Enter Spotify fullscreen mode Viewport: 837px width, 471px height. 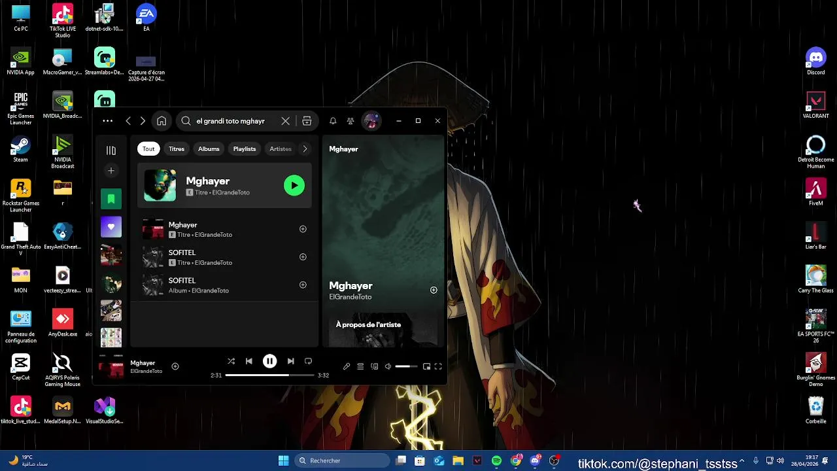click(x=438, y=367)
